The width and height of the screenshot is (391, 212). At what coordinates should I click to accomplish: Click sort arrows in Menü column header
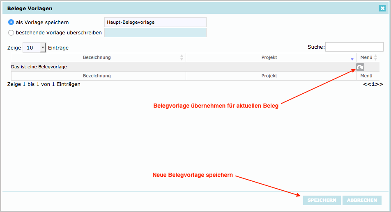(x=375, y=58)
